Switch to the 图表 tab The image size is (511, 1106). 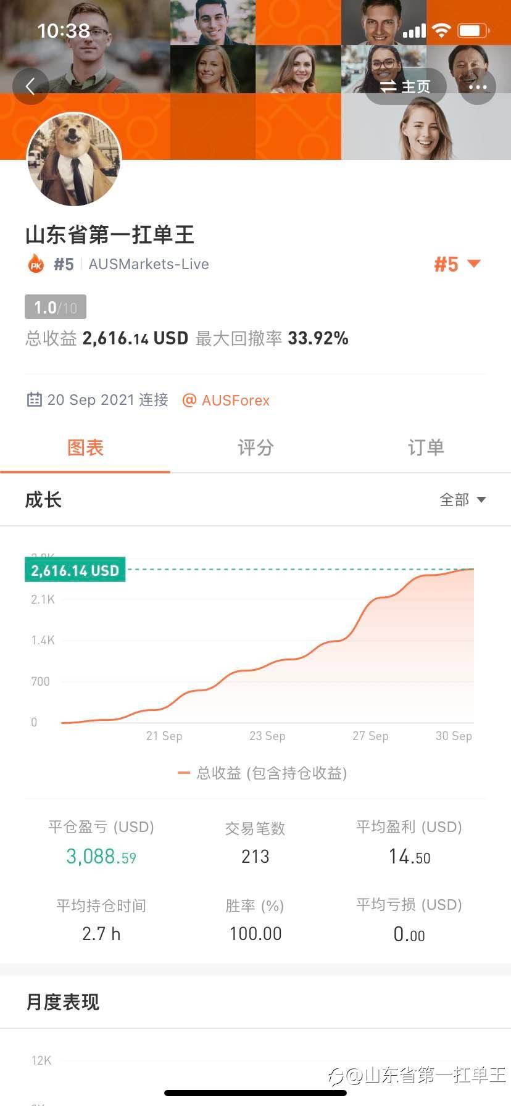[x=85, y=447]
